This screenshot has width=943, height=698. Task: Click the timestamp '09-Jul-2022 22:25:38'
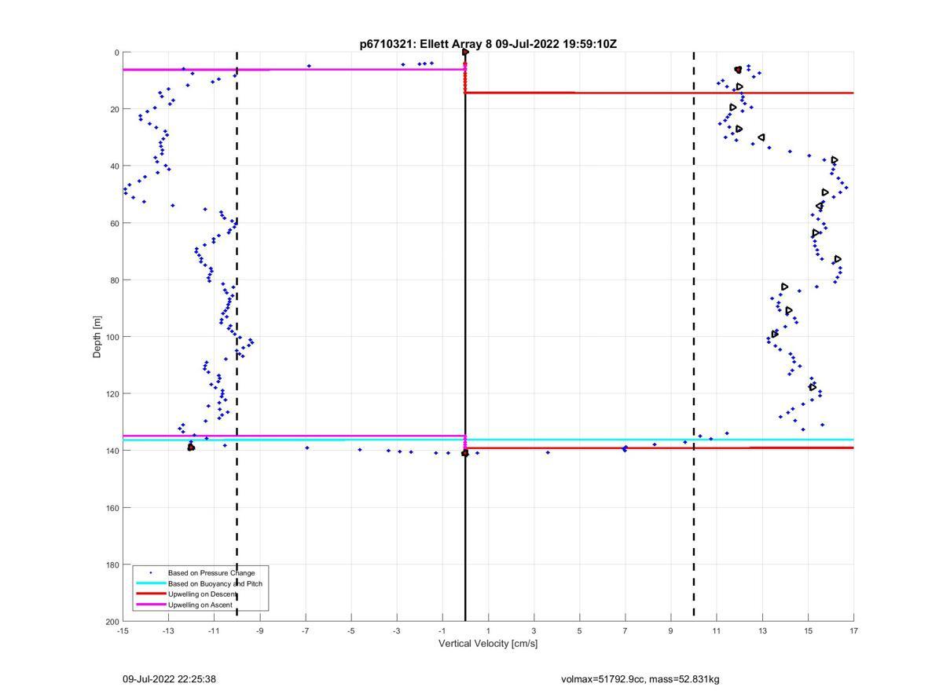169,679
